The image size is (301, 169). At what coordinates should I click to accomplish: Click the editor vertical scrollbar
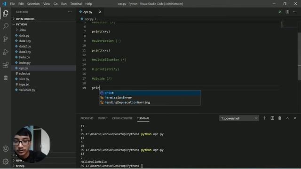[299, 56]
